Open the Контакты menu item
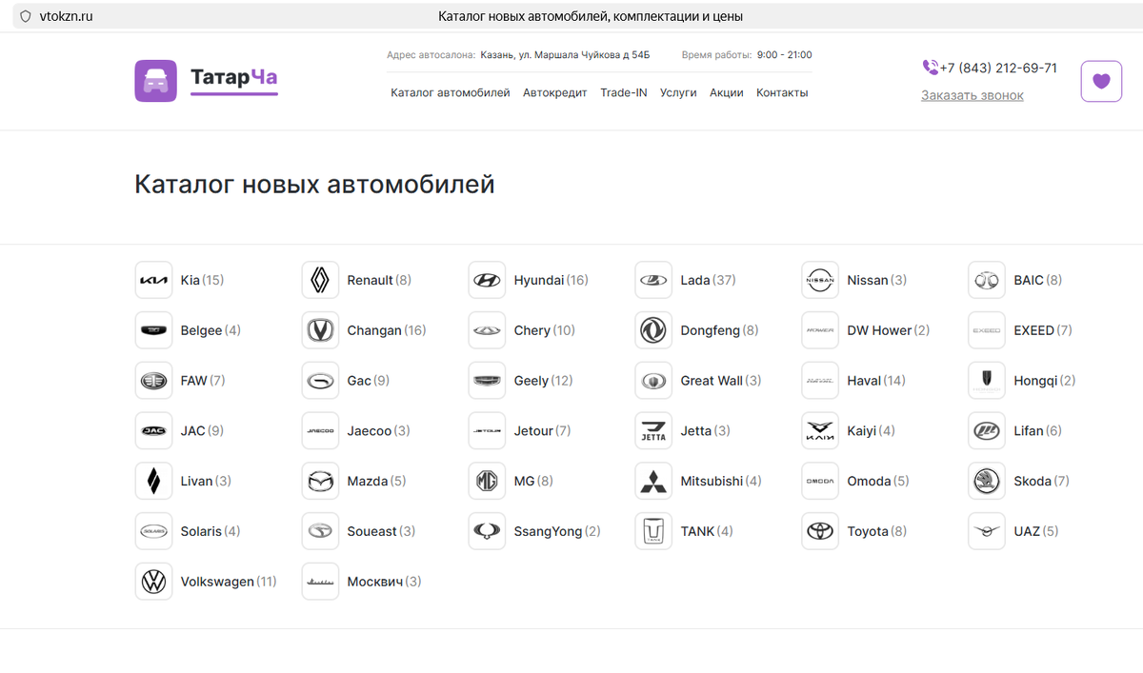Screen dimensions: 1143x673 [782, 92]
